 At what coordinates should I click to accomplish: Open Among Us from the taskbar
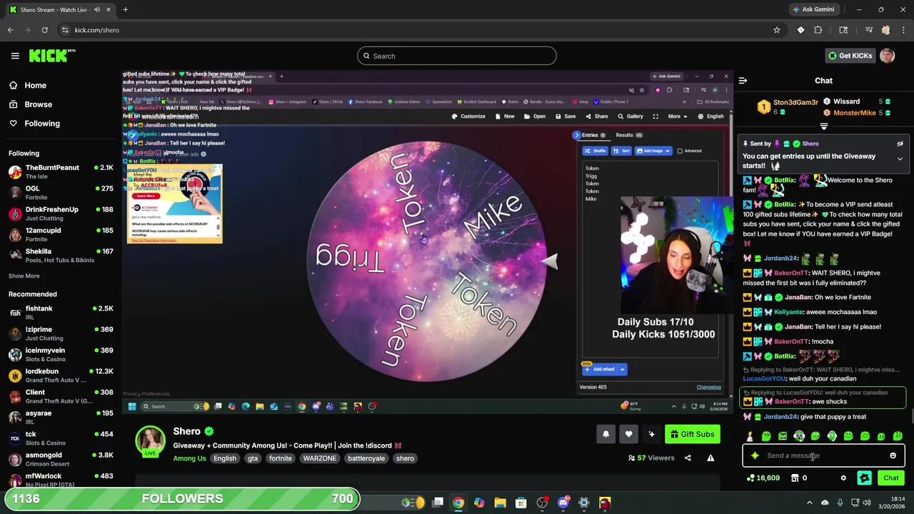click(x=605, y=503)
